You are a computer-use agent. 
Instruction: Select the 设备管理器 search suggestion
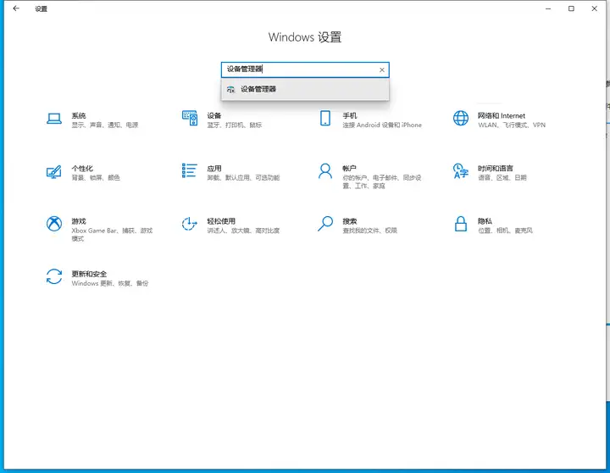click(x=305, y=89)
